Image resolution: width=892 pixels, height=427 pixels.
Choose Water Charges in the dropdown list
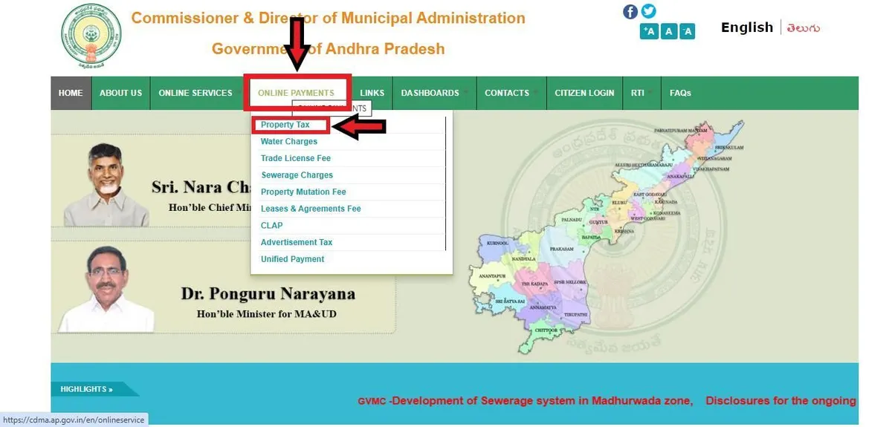tap(289, 142)
